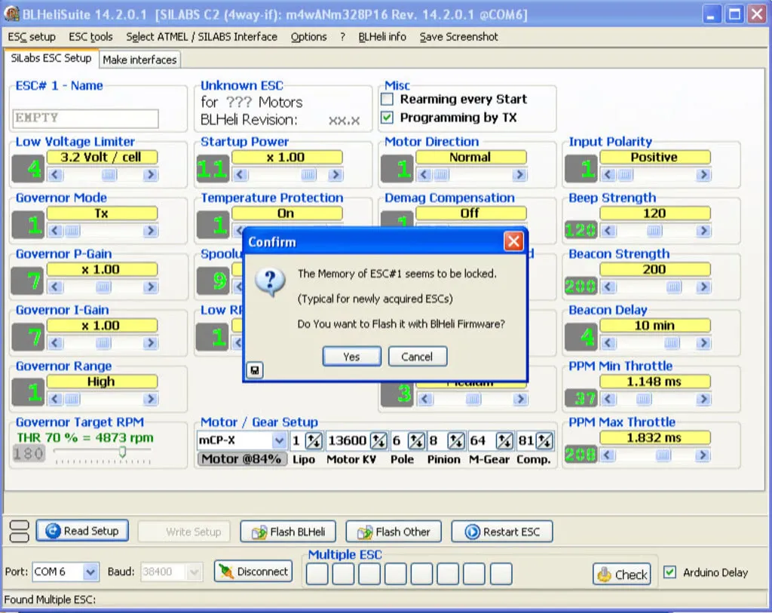Viewport: 772px width, 613px height.
Task: Select the first Multiple ESC box
Action: (317, 574)
